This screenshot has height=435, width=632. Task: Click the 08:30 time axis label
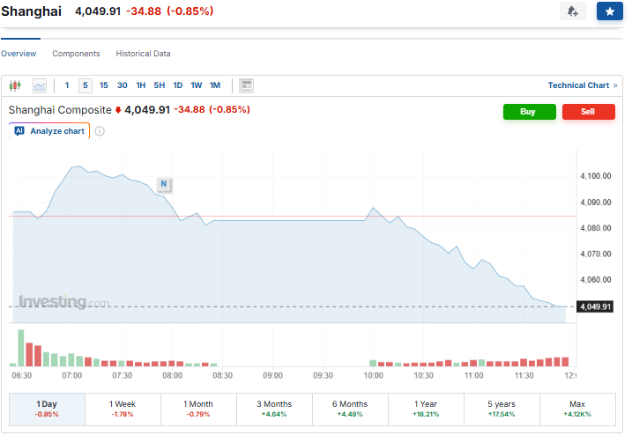[x=222, y=375]
